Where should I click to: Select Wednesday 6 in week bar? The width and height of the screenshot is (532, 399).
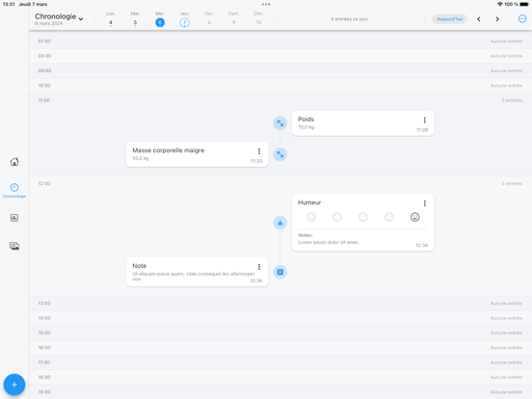click(160, 18)
